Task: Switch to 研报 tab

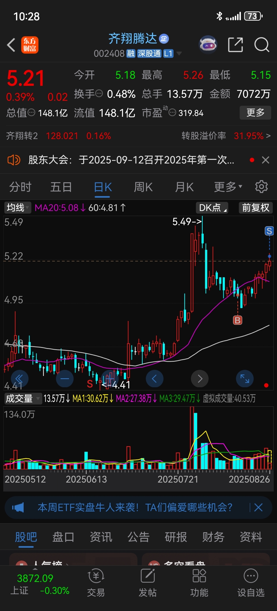Action: pos(176,537)
